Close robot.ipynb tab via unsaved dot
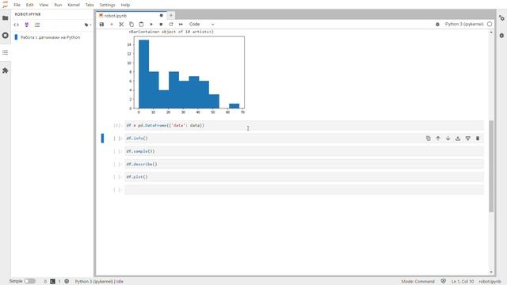This screenshot has width=507, height=285. [162, 16]
